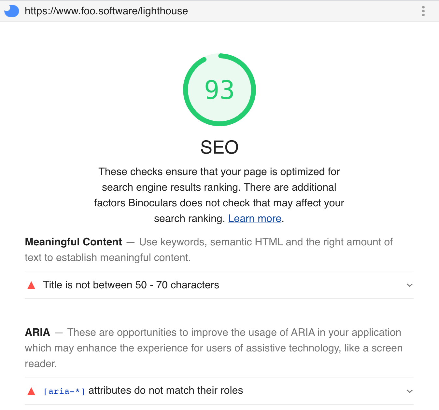This screenshot has width=439, height=410.
Task: Click the score number 93 inside the circle
Action: (219, 90)
